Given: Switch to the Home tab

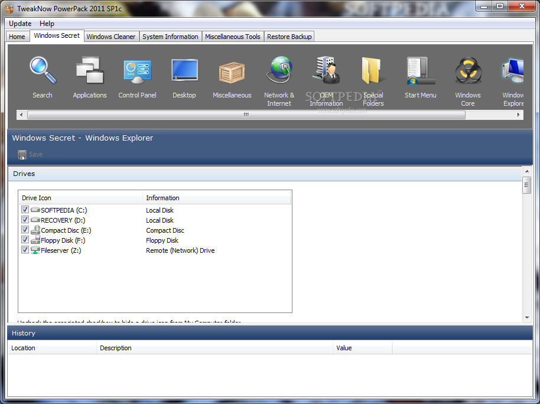Looking at the screenshot, I should 17,37.
